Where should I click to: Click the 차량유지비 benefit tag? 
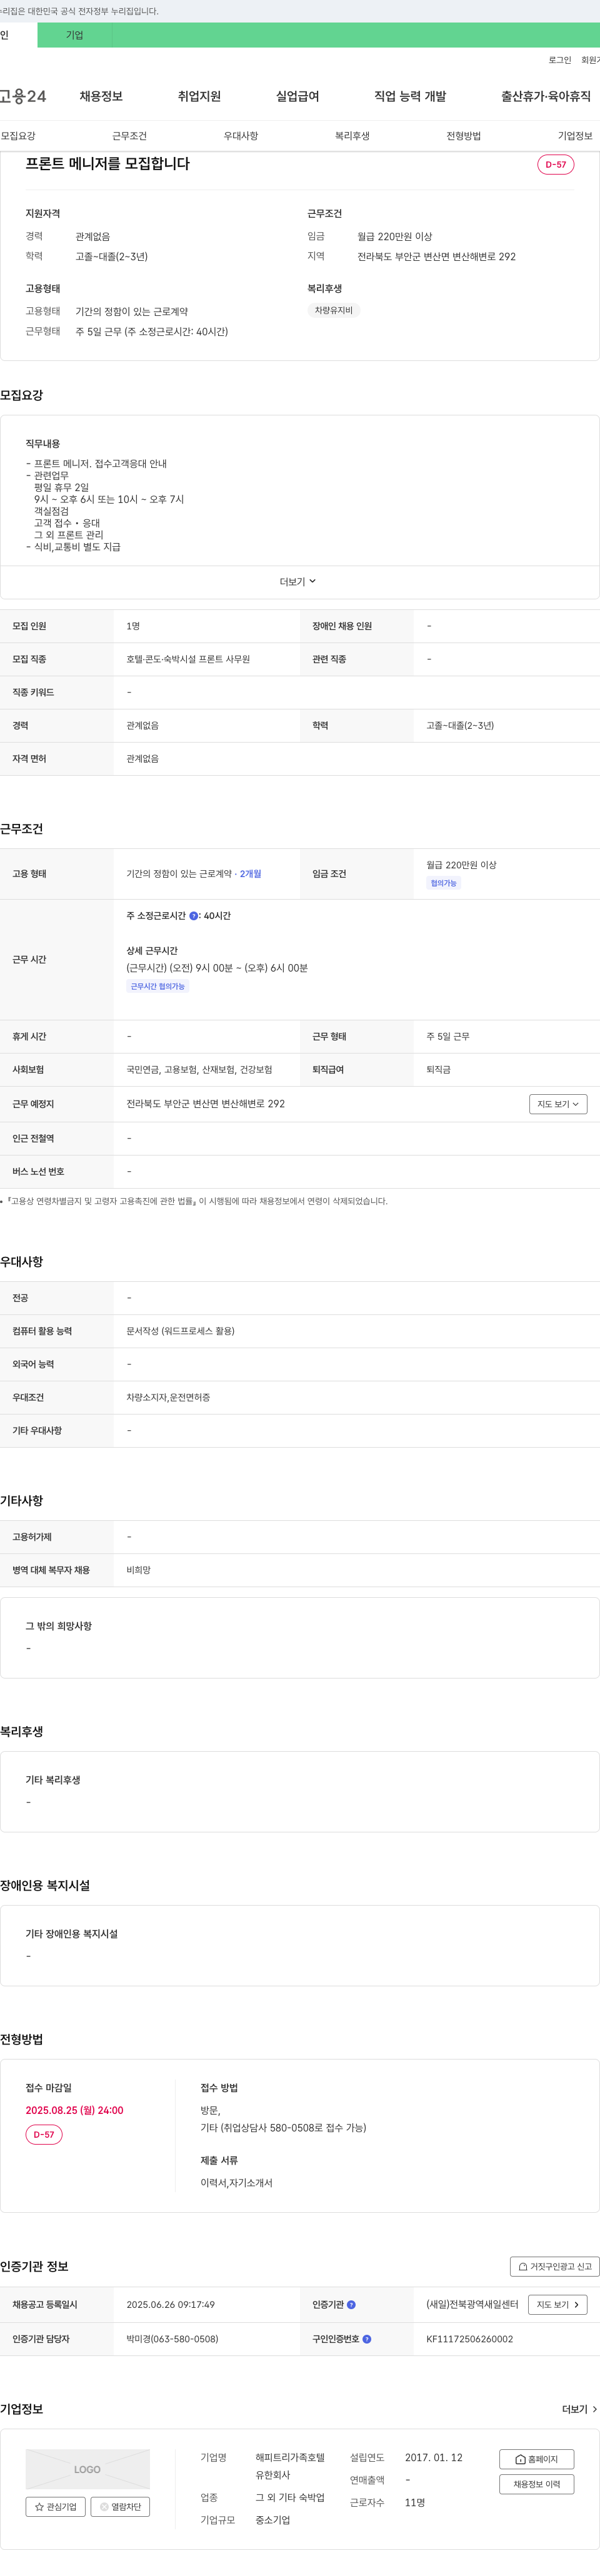click(x=333, y=311)
